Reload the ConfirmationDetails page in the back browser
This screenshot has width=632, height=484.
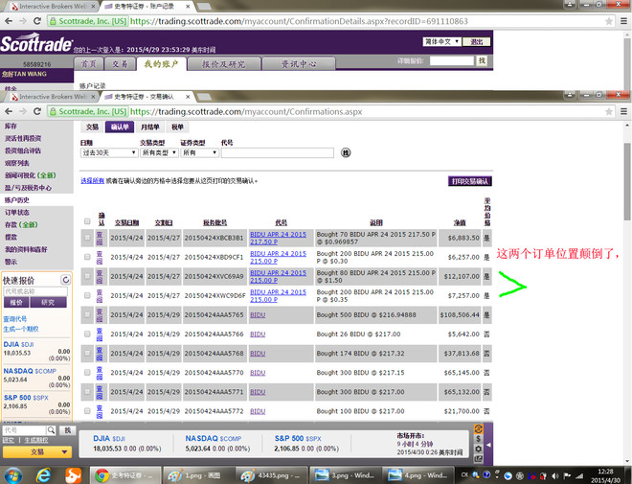click(x=37, y=21)
